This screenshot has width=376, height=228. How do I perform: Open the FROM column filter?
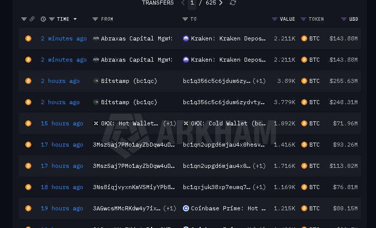tap(95, 19)
